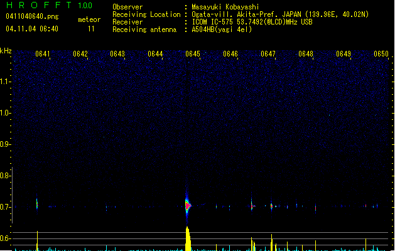Screen dimensions: 395x251
Task: Click the 0650 time marker
Action: [x=381, y=54]
